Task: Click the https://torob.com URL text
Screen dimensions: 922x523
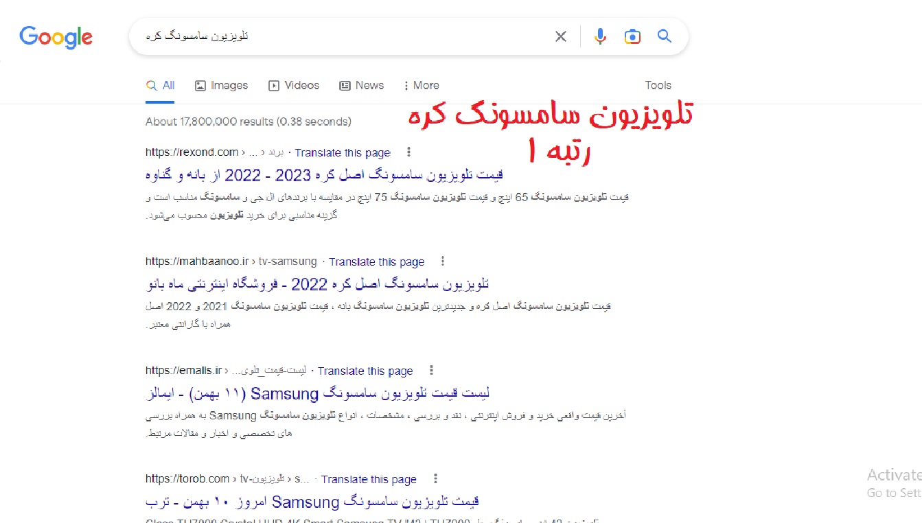Action: (187, 479)
